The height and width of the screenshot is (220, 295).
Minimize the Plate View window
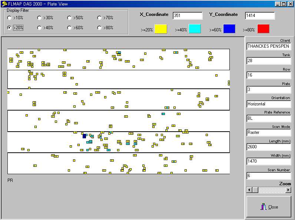[x=278, y=4]
